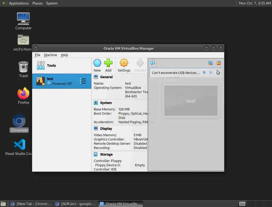This screenshot has width=272, height=207.
Task: Click the Controller: Floppy row
Action: click(108, 161)
